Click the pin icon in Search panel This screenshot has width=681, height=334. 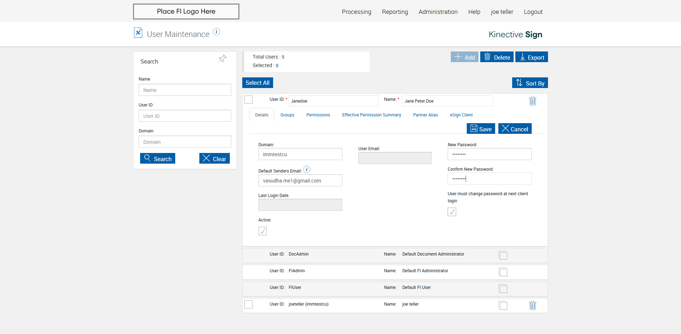(222, 59)
